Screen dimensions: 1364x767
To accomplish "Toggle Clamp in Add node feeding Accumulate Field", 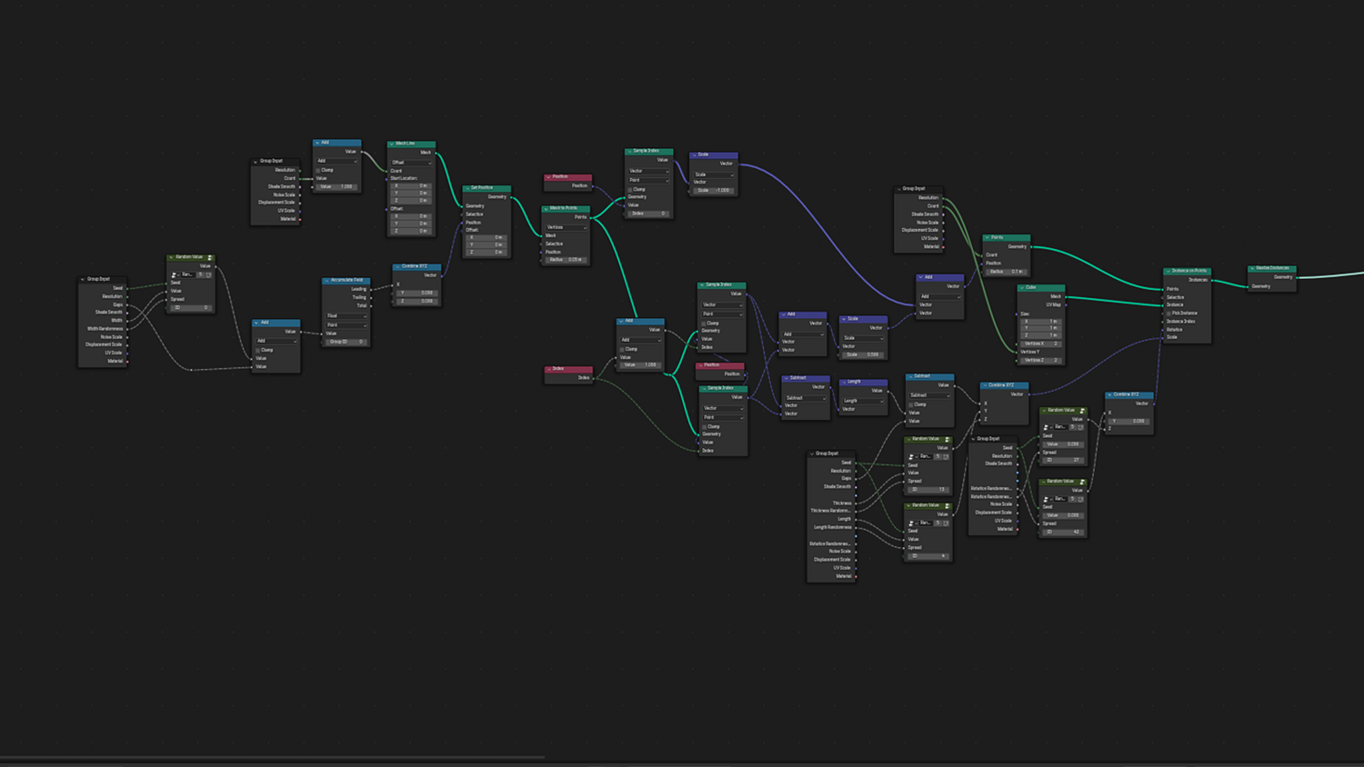I will click(x=258, y=350).
